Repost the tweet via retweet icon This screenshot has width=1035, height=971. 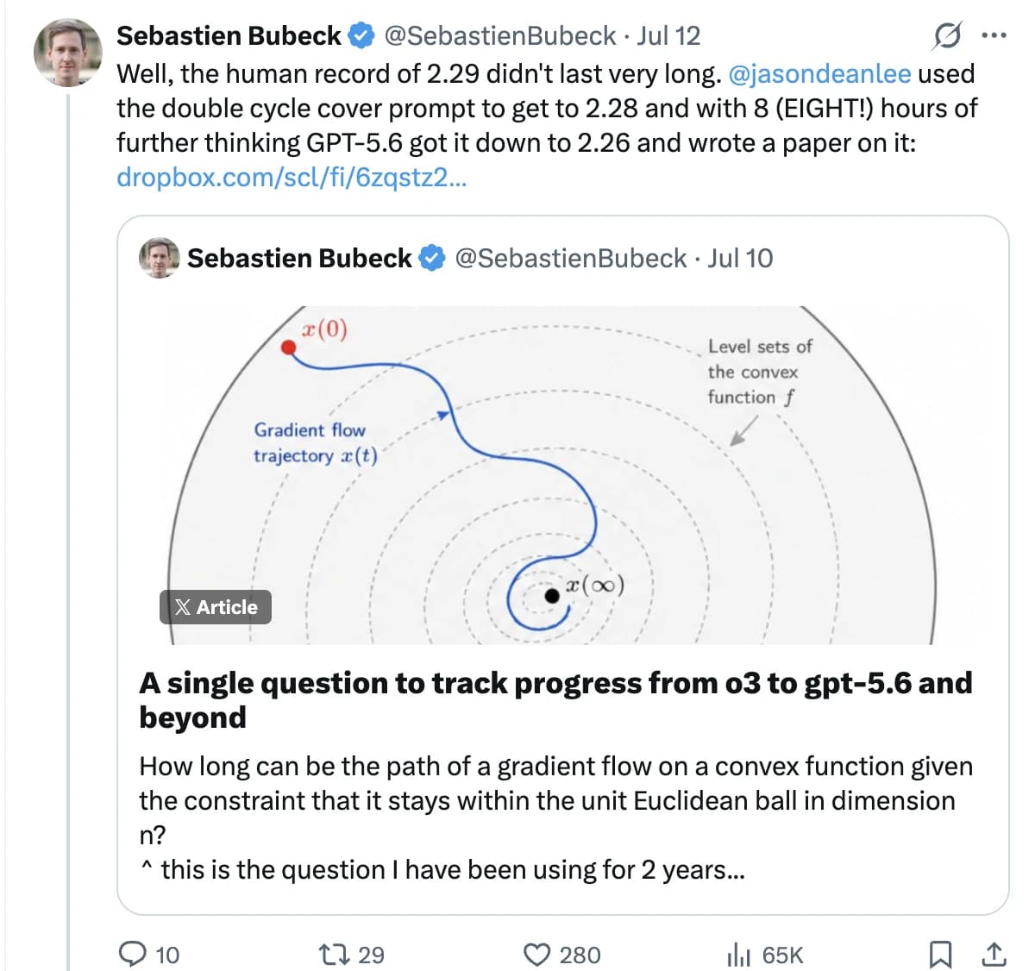tap(351, 954)
